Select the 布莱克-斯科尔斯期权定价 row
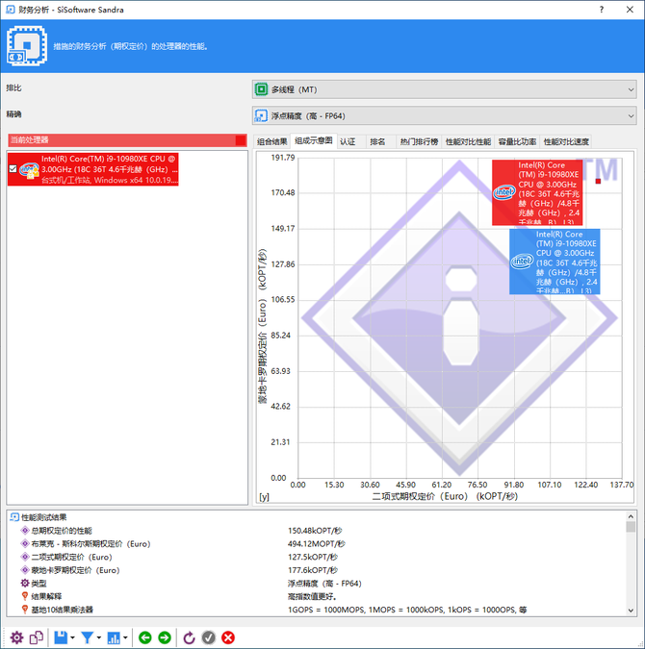 317,543
